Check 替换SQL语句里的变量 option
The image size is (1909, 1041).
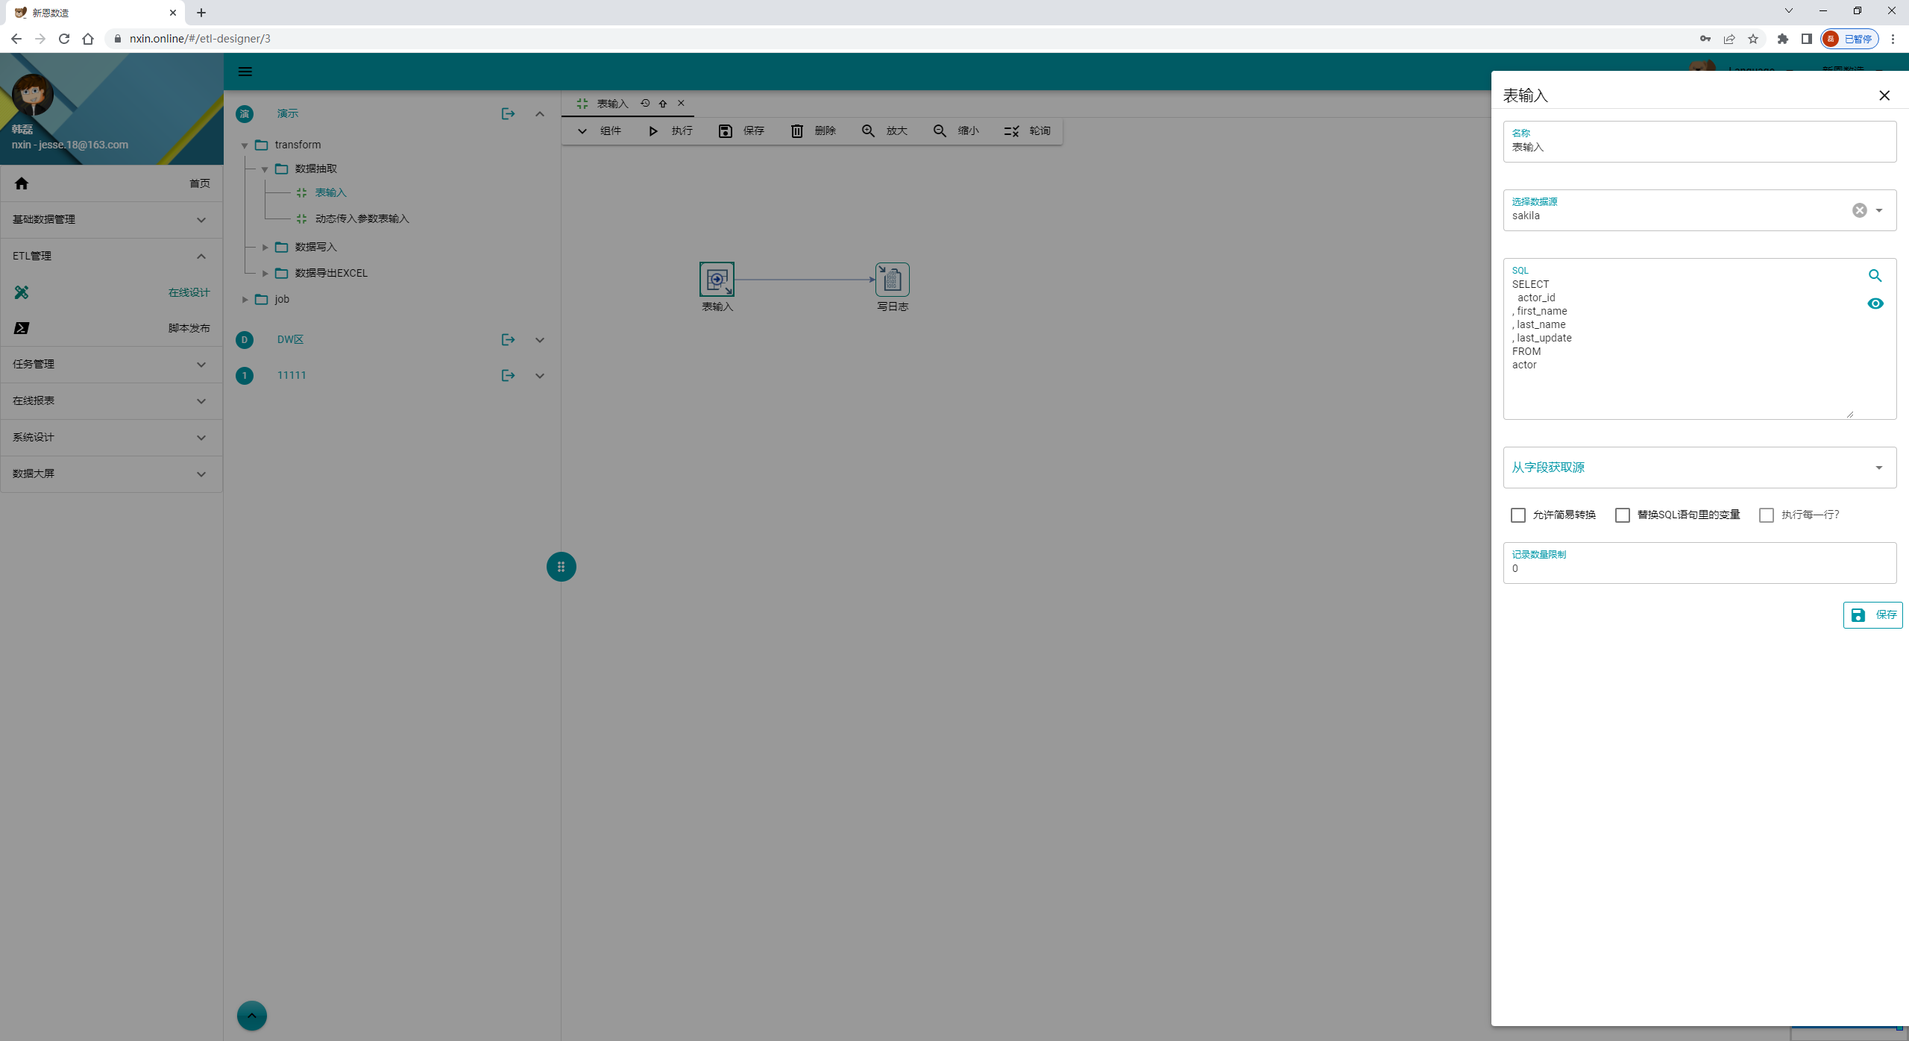[1622, 515]
